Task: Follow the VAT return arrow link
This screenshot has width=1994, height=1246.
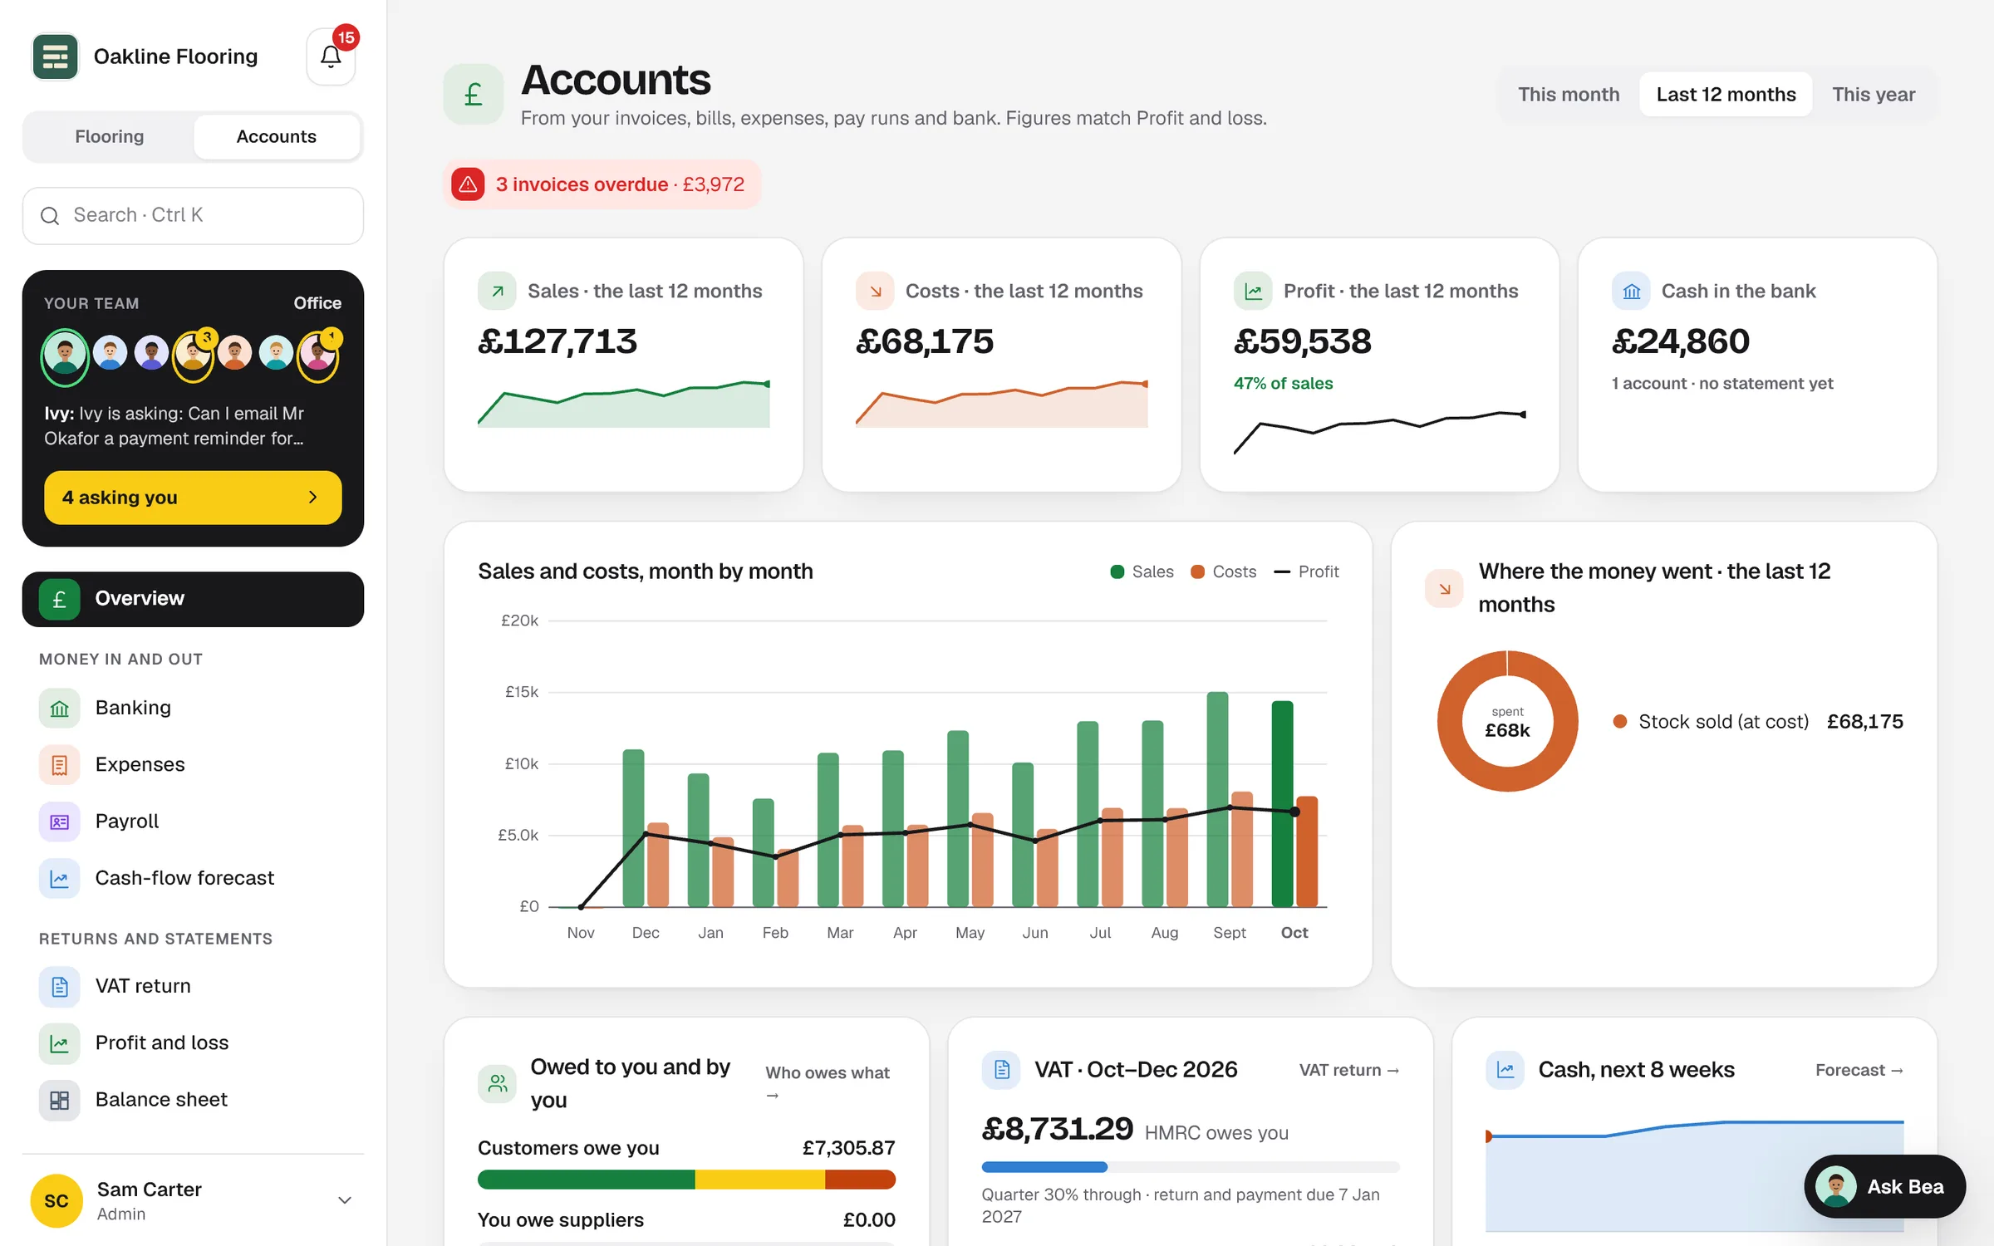Action: (x=1349, y=1070)
